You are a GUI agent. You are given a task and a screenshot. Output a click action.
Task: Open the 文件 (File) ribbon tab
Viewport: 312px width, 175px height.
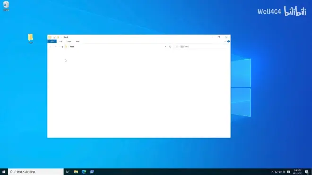click(x=52, y=42)
